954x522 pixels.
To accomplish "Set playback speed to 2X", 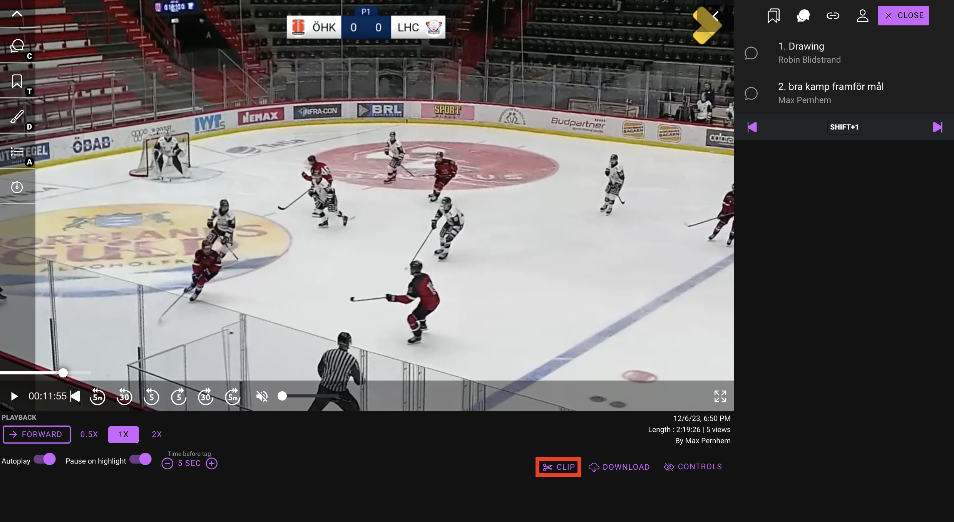I will pos(157,434).
